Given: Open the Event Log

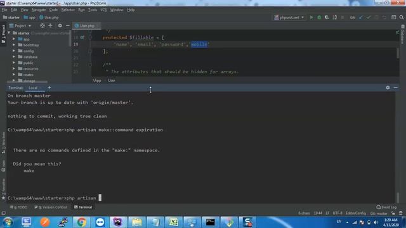Looking at the screenshot, I should click(386, 207).
